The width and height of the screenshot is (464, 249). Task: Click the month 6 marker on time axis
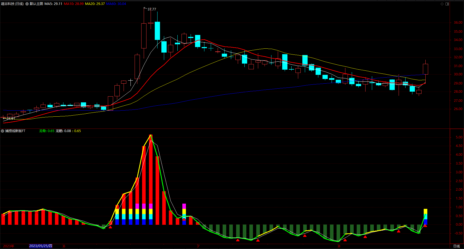pyautogui.click(x=64, y=246)
